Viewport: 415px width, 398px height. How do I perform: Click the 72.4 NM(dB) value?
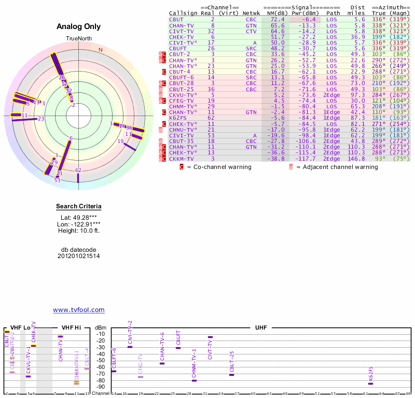pos(278,19)
